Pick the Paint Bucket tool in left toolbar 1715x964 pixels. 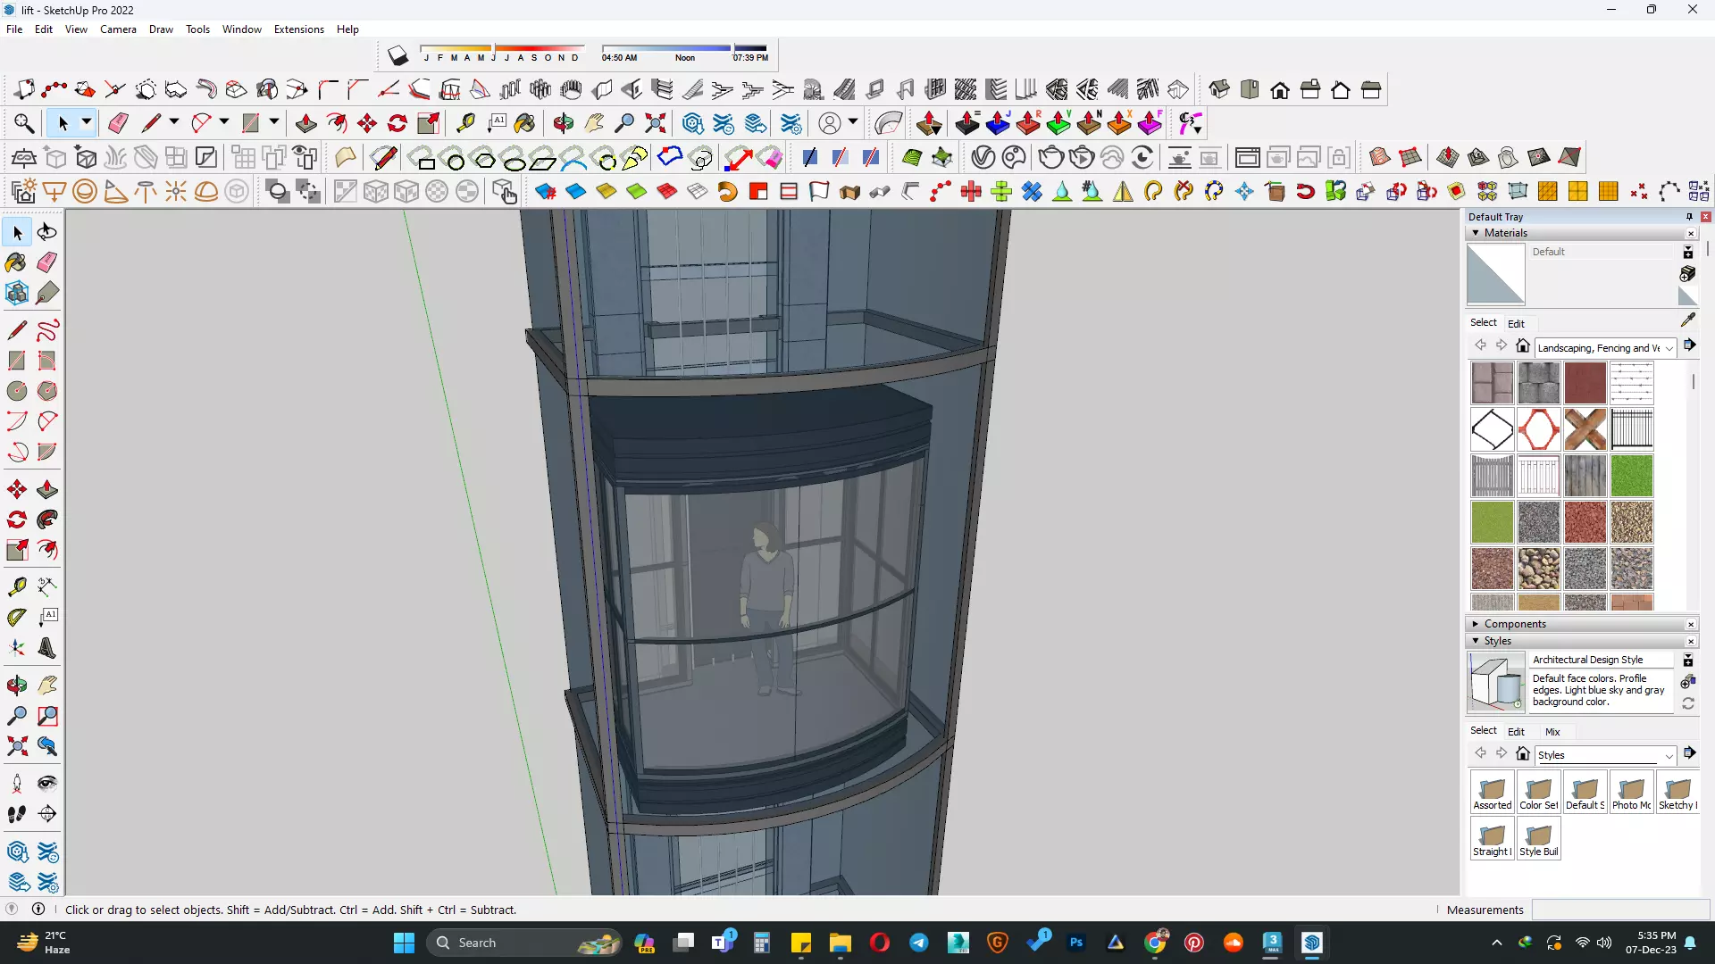tap(17, 262)
